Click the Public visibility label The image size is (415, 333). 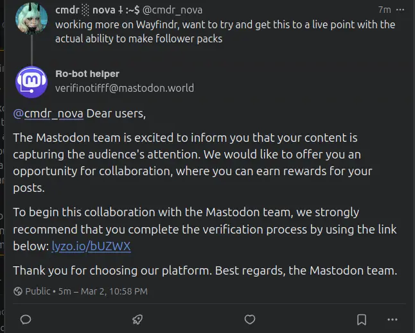38,291
